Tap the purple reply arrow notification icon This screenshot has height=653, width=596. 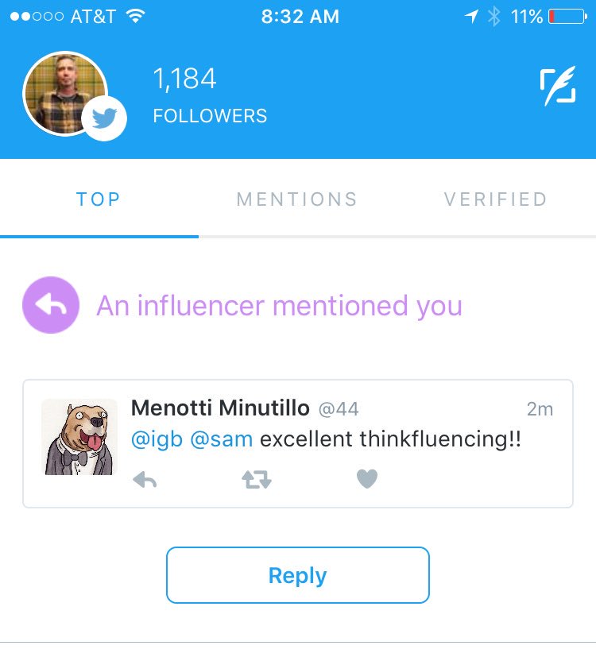tap(51, 305)
